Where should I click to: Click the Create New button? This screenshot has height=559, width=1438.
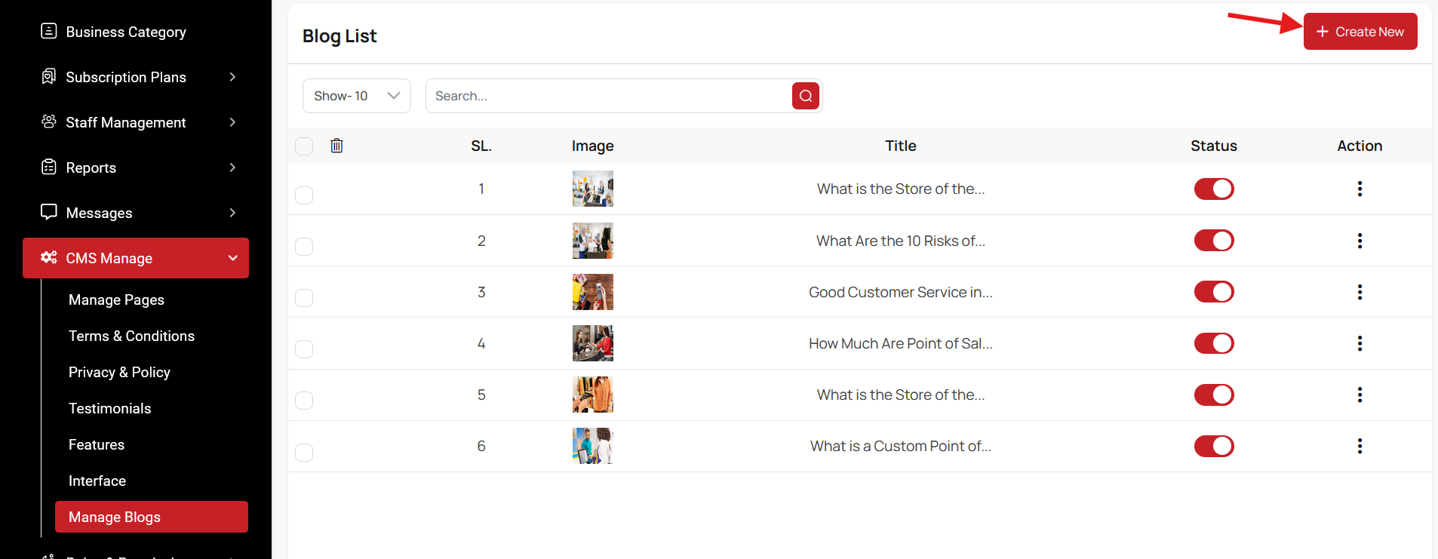coord(1360,32)
